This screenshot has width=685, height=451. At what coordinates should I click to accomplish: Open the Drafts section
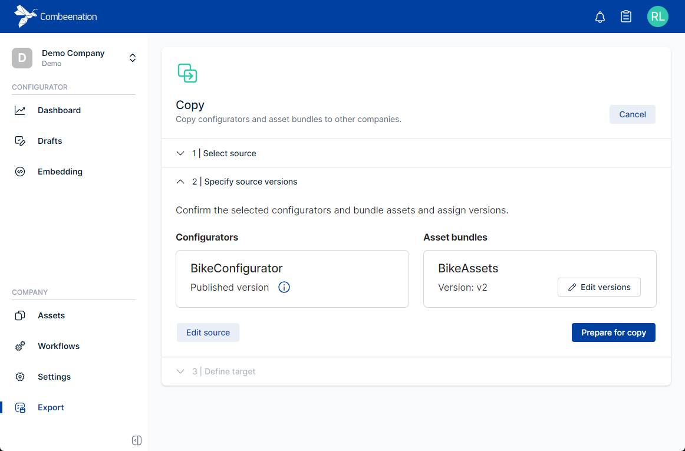(x=50, y=141)
